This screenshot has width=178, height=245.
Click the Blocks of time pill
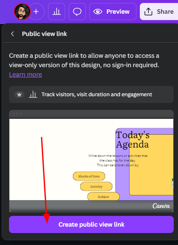click(89, 176)
